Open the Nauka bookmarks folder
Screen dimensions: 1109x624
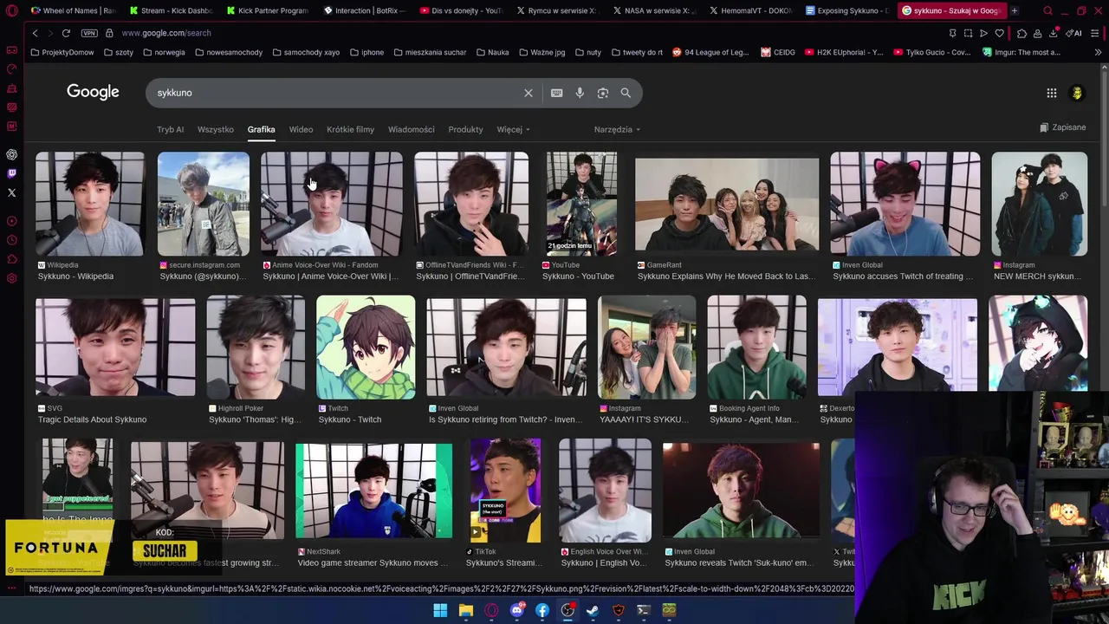point(492,52)
